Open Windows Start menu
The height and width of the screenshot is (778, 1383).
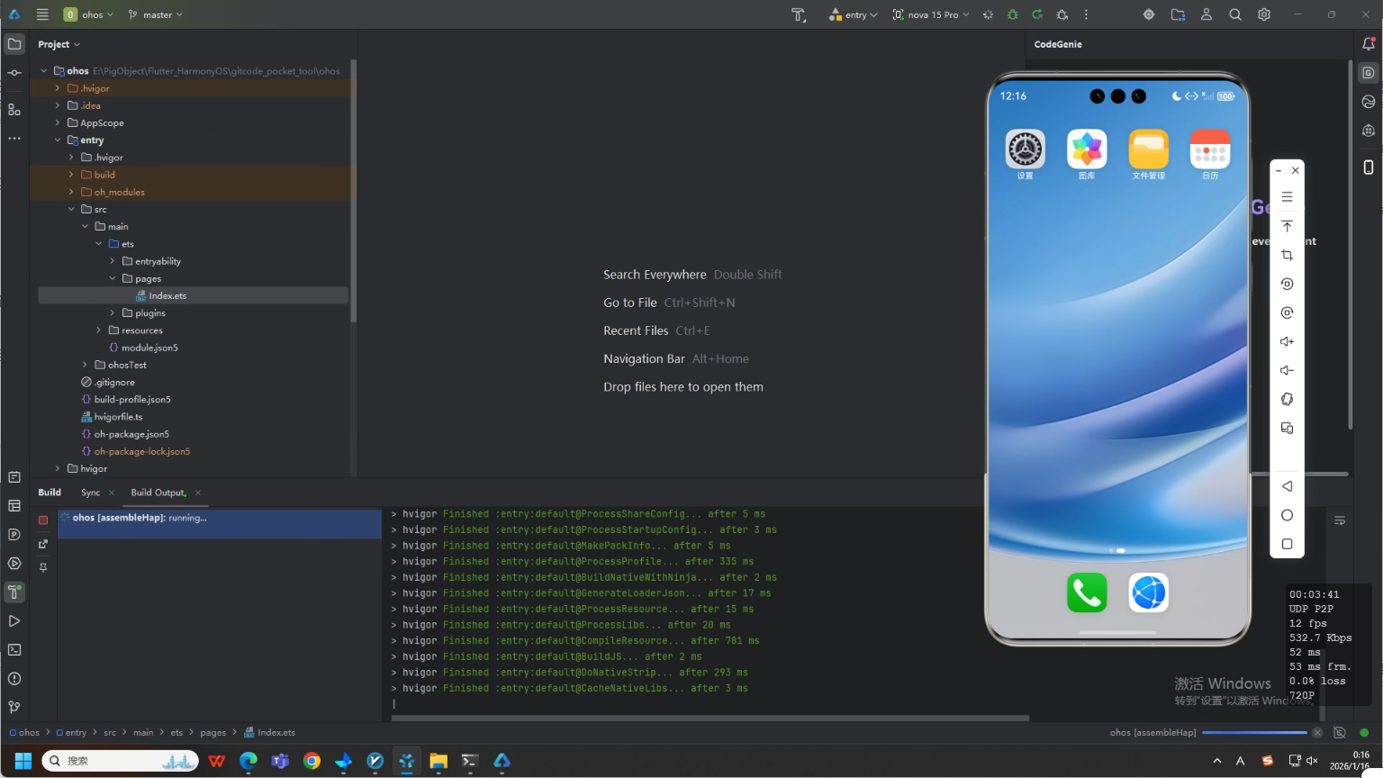[x=23, y=761]
